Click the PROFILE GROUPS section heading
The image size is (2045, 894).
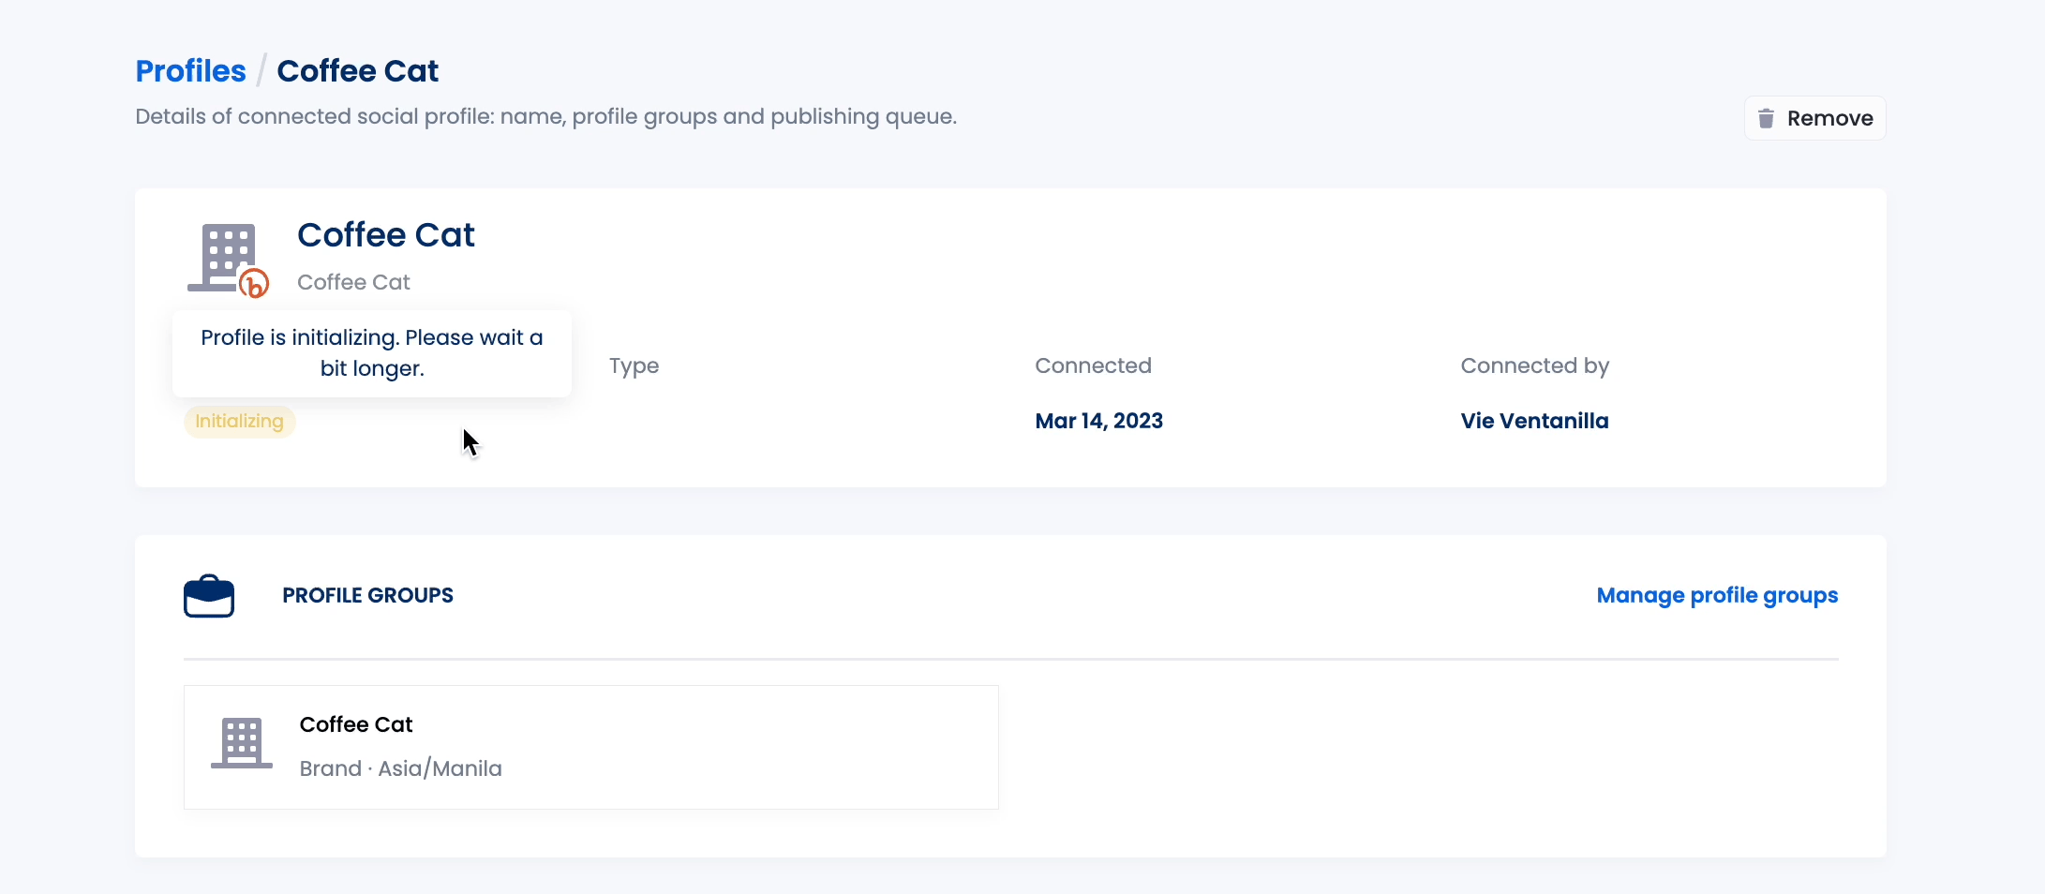click(x=368, y=596)
